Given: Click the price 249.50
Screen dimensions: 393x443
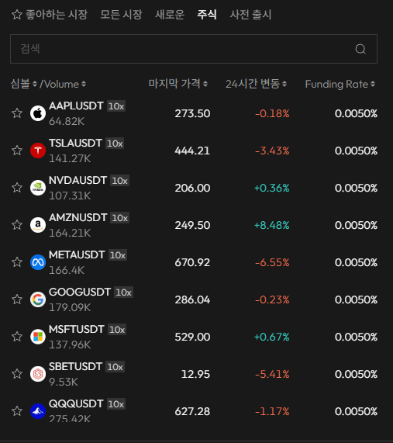Looking at the screenshot, I should (192, 225).
